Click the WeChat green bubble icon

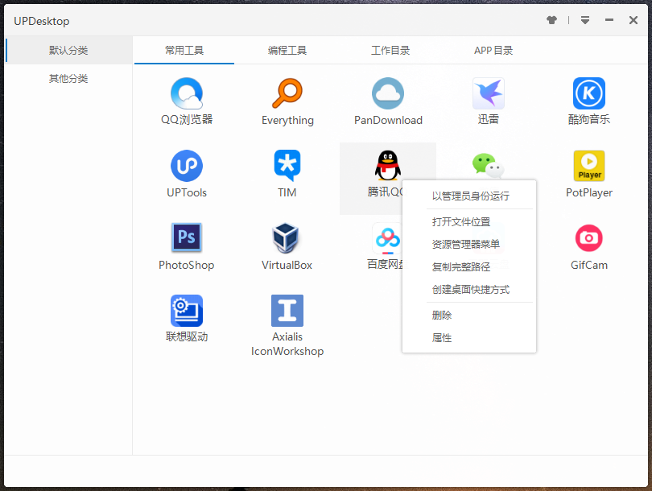488,166
